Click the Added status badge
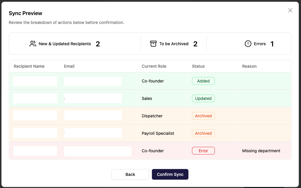The height and width of the screenshot is (188, 301). [x=203, y=81]
